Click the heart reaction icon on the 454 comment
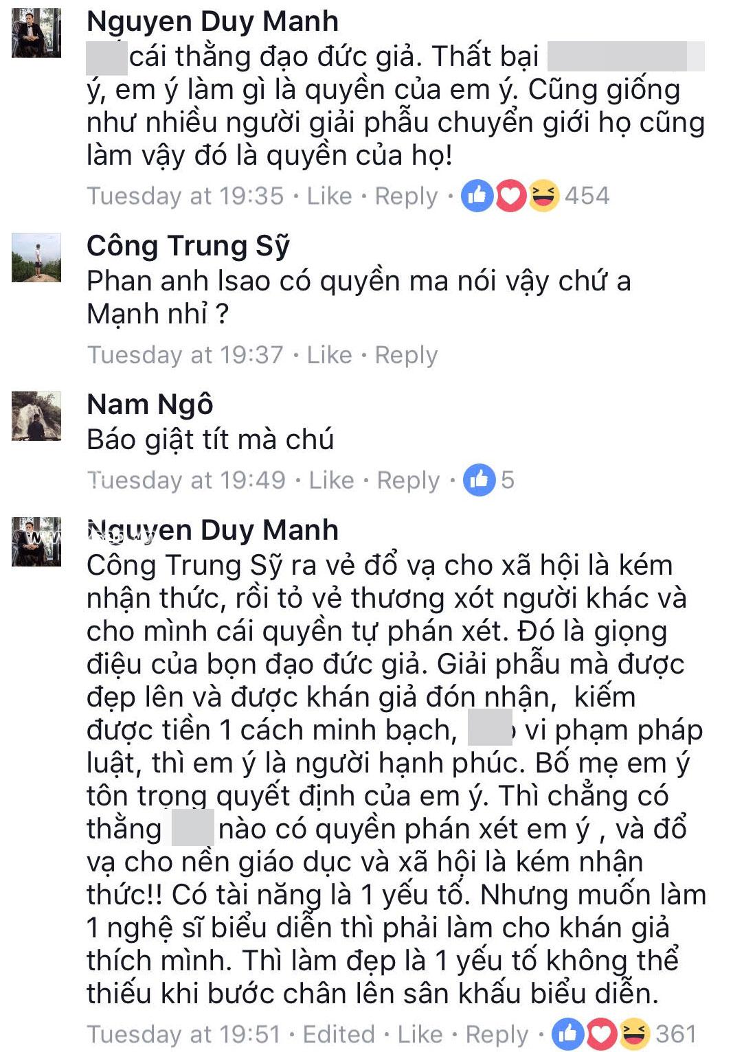This screenshot has height=1052, width=733. click(510, 196)
